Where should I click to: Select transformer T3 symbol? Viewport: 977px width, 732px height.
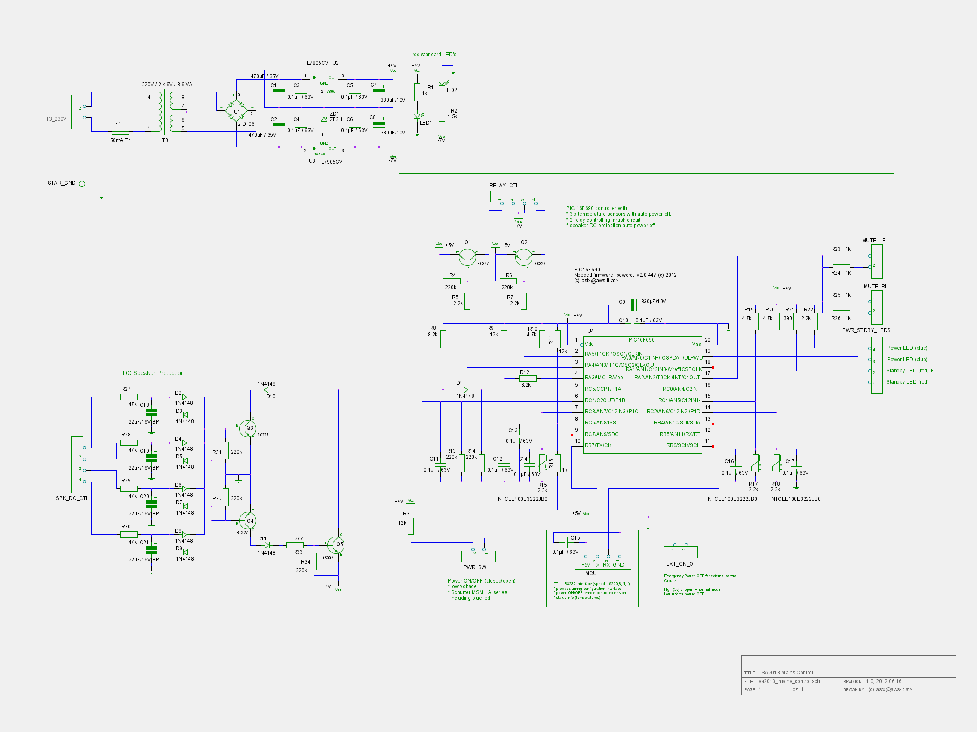(x=165, y=112)
